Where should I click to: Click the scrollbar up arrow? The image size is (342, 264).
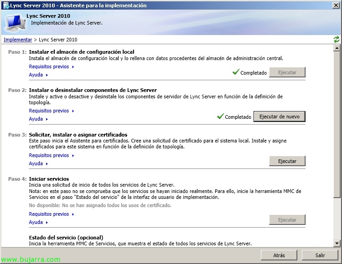click(337, 48)
